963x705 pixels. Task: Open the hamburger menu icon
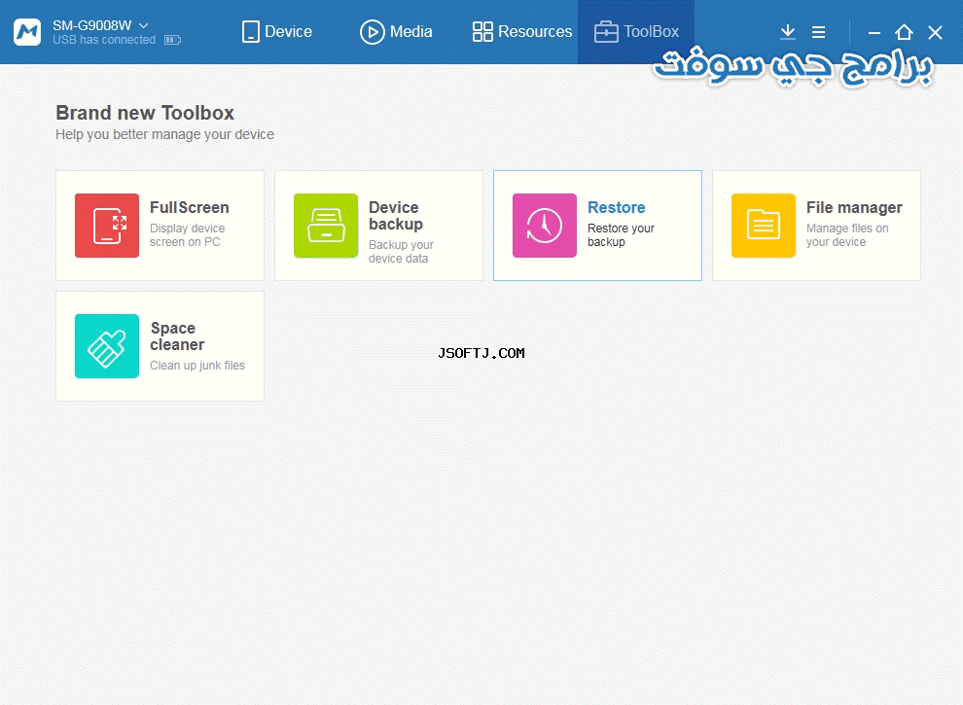(819, 32)
